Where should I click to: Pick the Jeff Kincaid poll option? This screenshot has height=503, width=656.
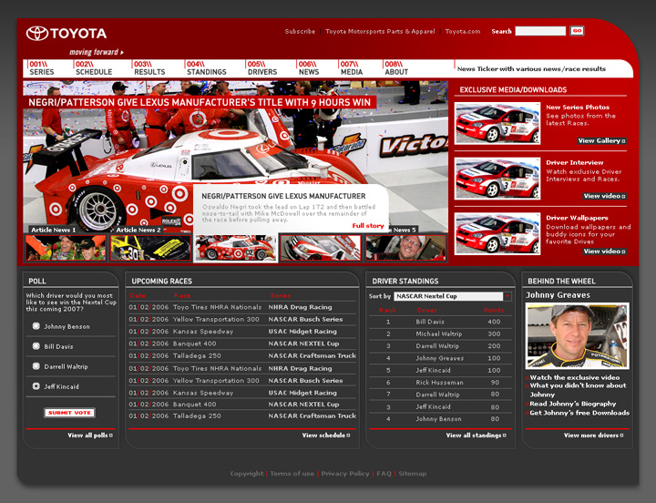(36, 386)
